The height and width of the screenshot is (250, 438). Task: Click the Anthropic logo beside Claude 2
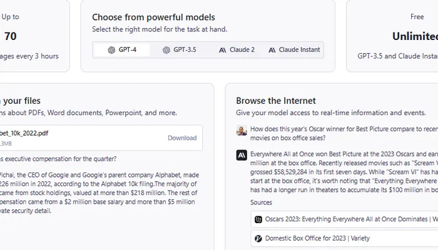coord(223,50)
